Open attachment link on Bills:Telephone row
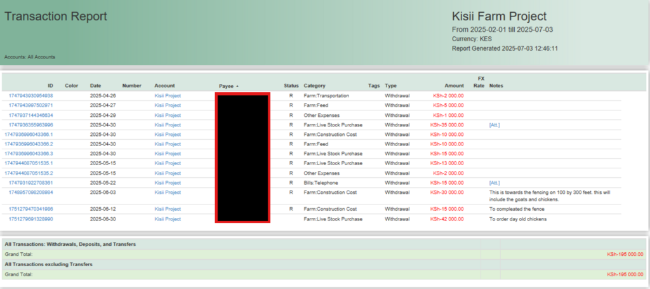The height and width of the screenshot is (289, 650). [494, 182]
